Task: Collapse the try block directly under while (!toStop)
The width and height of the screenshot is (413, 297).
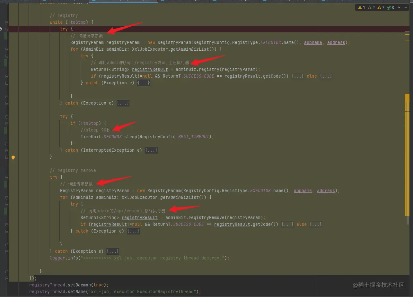Action: 7,29
